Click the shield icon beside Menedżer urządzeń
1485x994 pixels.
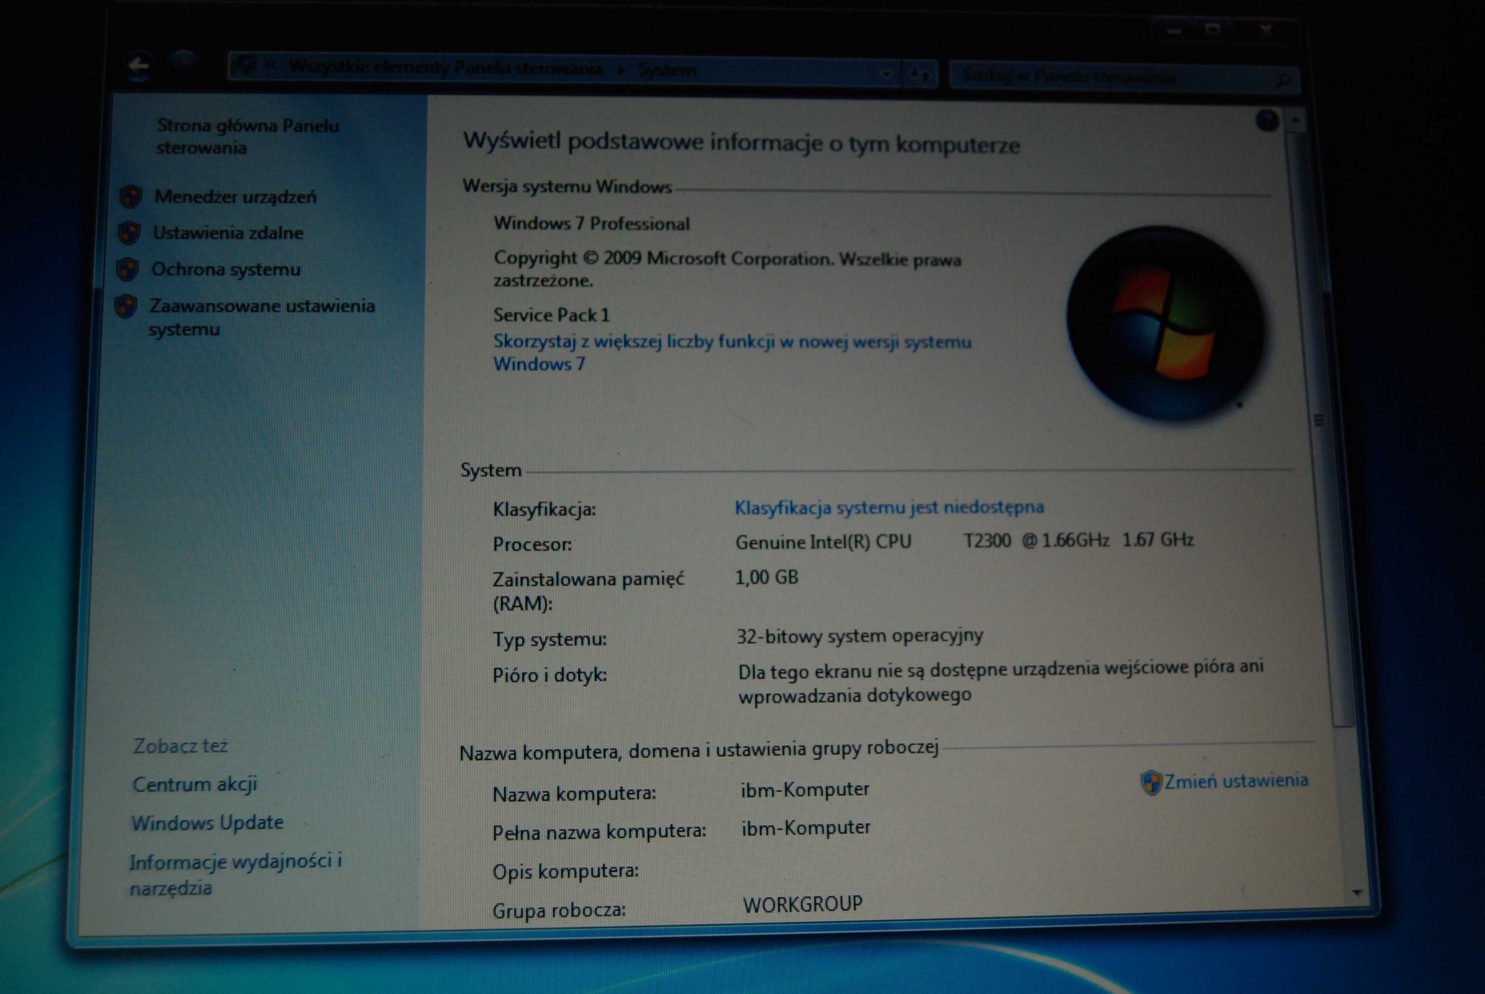coord(130,197)
